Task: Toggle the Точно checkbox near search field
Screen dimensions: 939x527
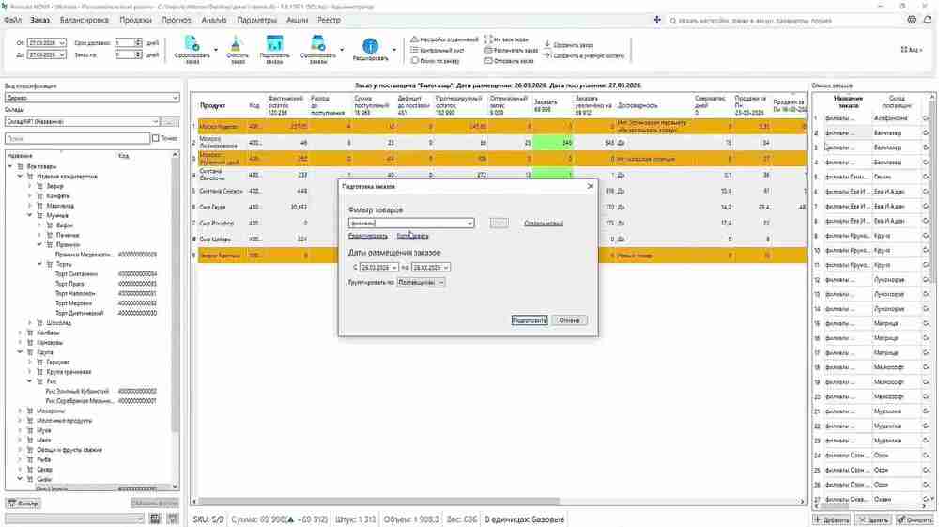Action: click(x=156, y=138)
